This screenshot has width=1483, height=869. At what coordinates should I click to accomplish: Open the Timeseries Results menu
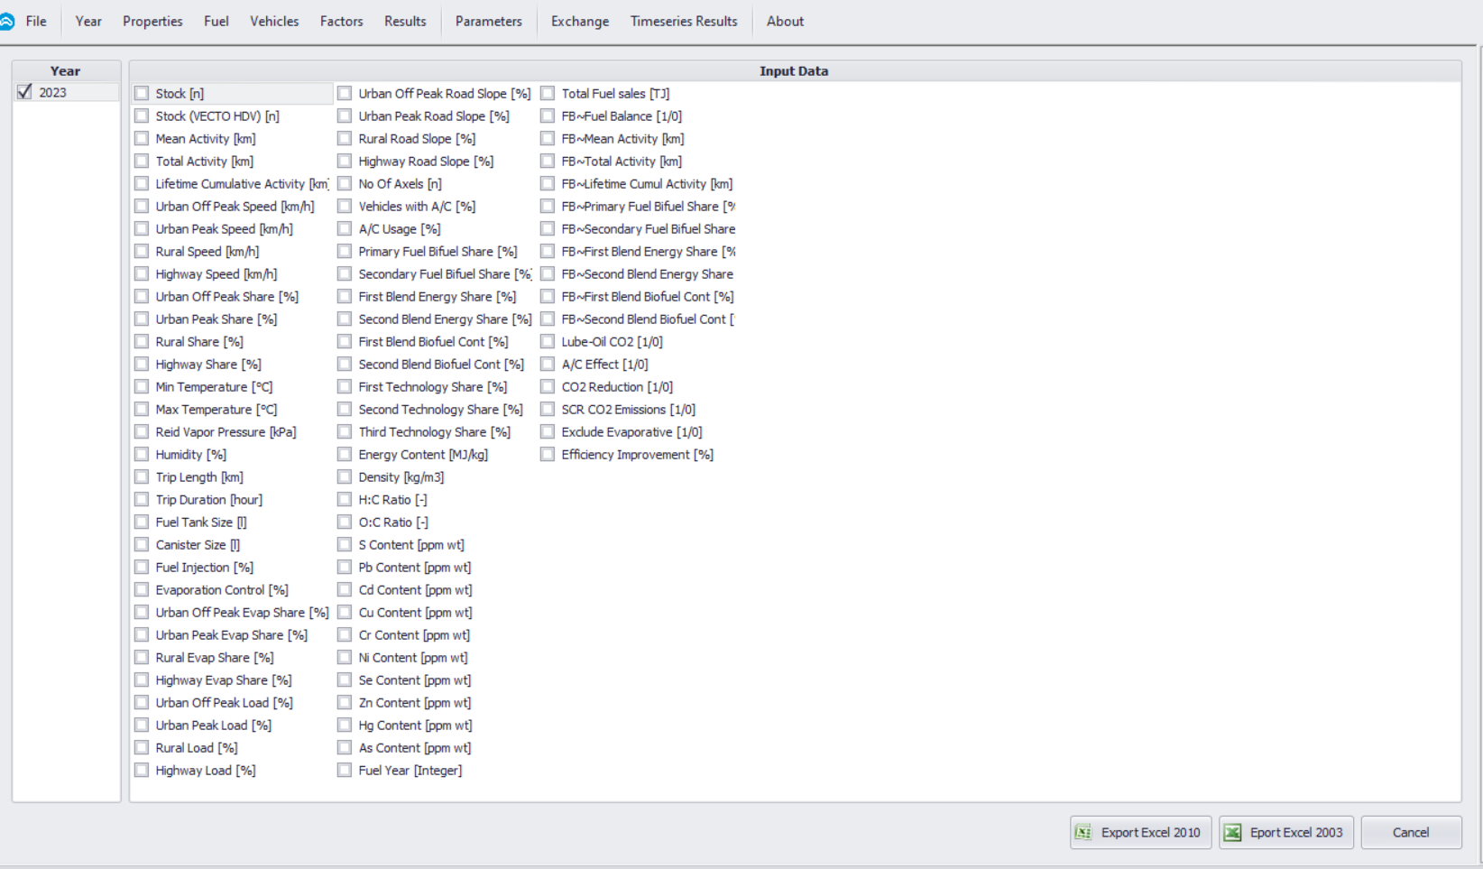coord(683,21)
